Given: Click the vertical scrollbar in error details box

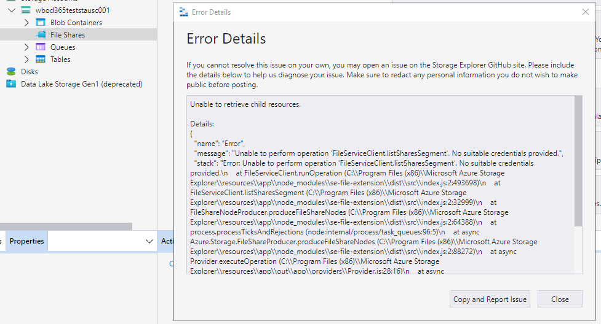Looking at the screenshot, I should [578, 161].
